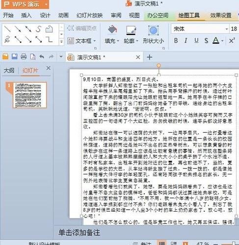Image resolution: width=239 pixels, height=245 pixels.
Task: Click 单击添加备注 notes area
Action: pos(79,233)
